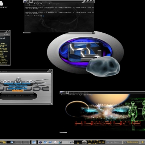Viewport: 145px width, 145px height.
Task: Open the window menu icon of the top terminal
Action: 25,1
